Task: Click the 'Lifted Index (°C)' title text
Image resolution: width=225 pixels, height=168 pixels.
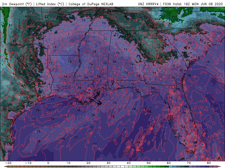Action: click(x=50, y=4)
